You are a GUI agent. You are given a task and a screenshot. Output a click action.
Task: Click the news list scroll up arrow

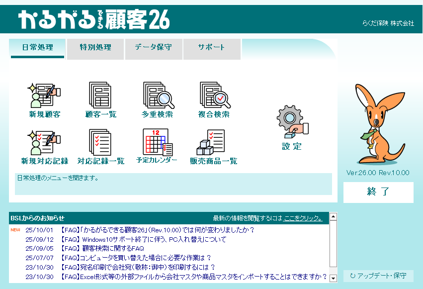[333, 216]
